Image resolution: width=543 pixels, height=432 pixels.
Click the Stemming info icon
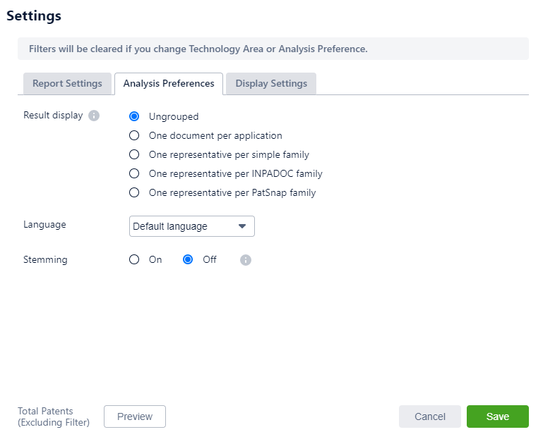(246, 260)
